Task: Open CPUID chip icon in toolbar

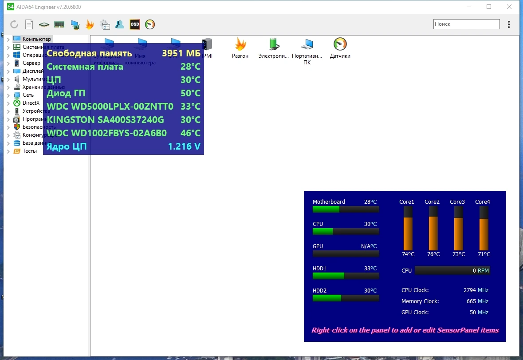Action: (x=44, y=24)
